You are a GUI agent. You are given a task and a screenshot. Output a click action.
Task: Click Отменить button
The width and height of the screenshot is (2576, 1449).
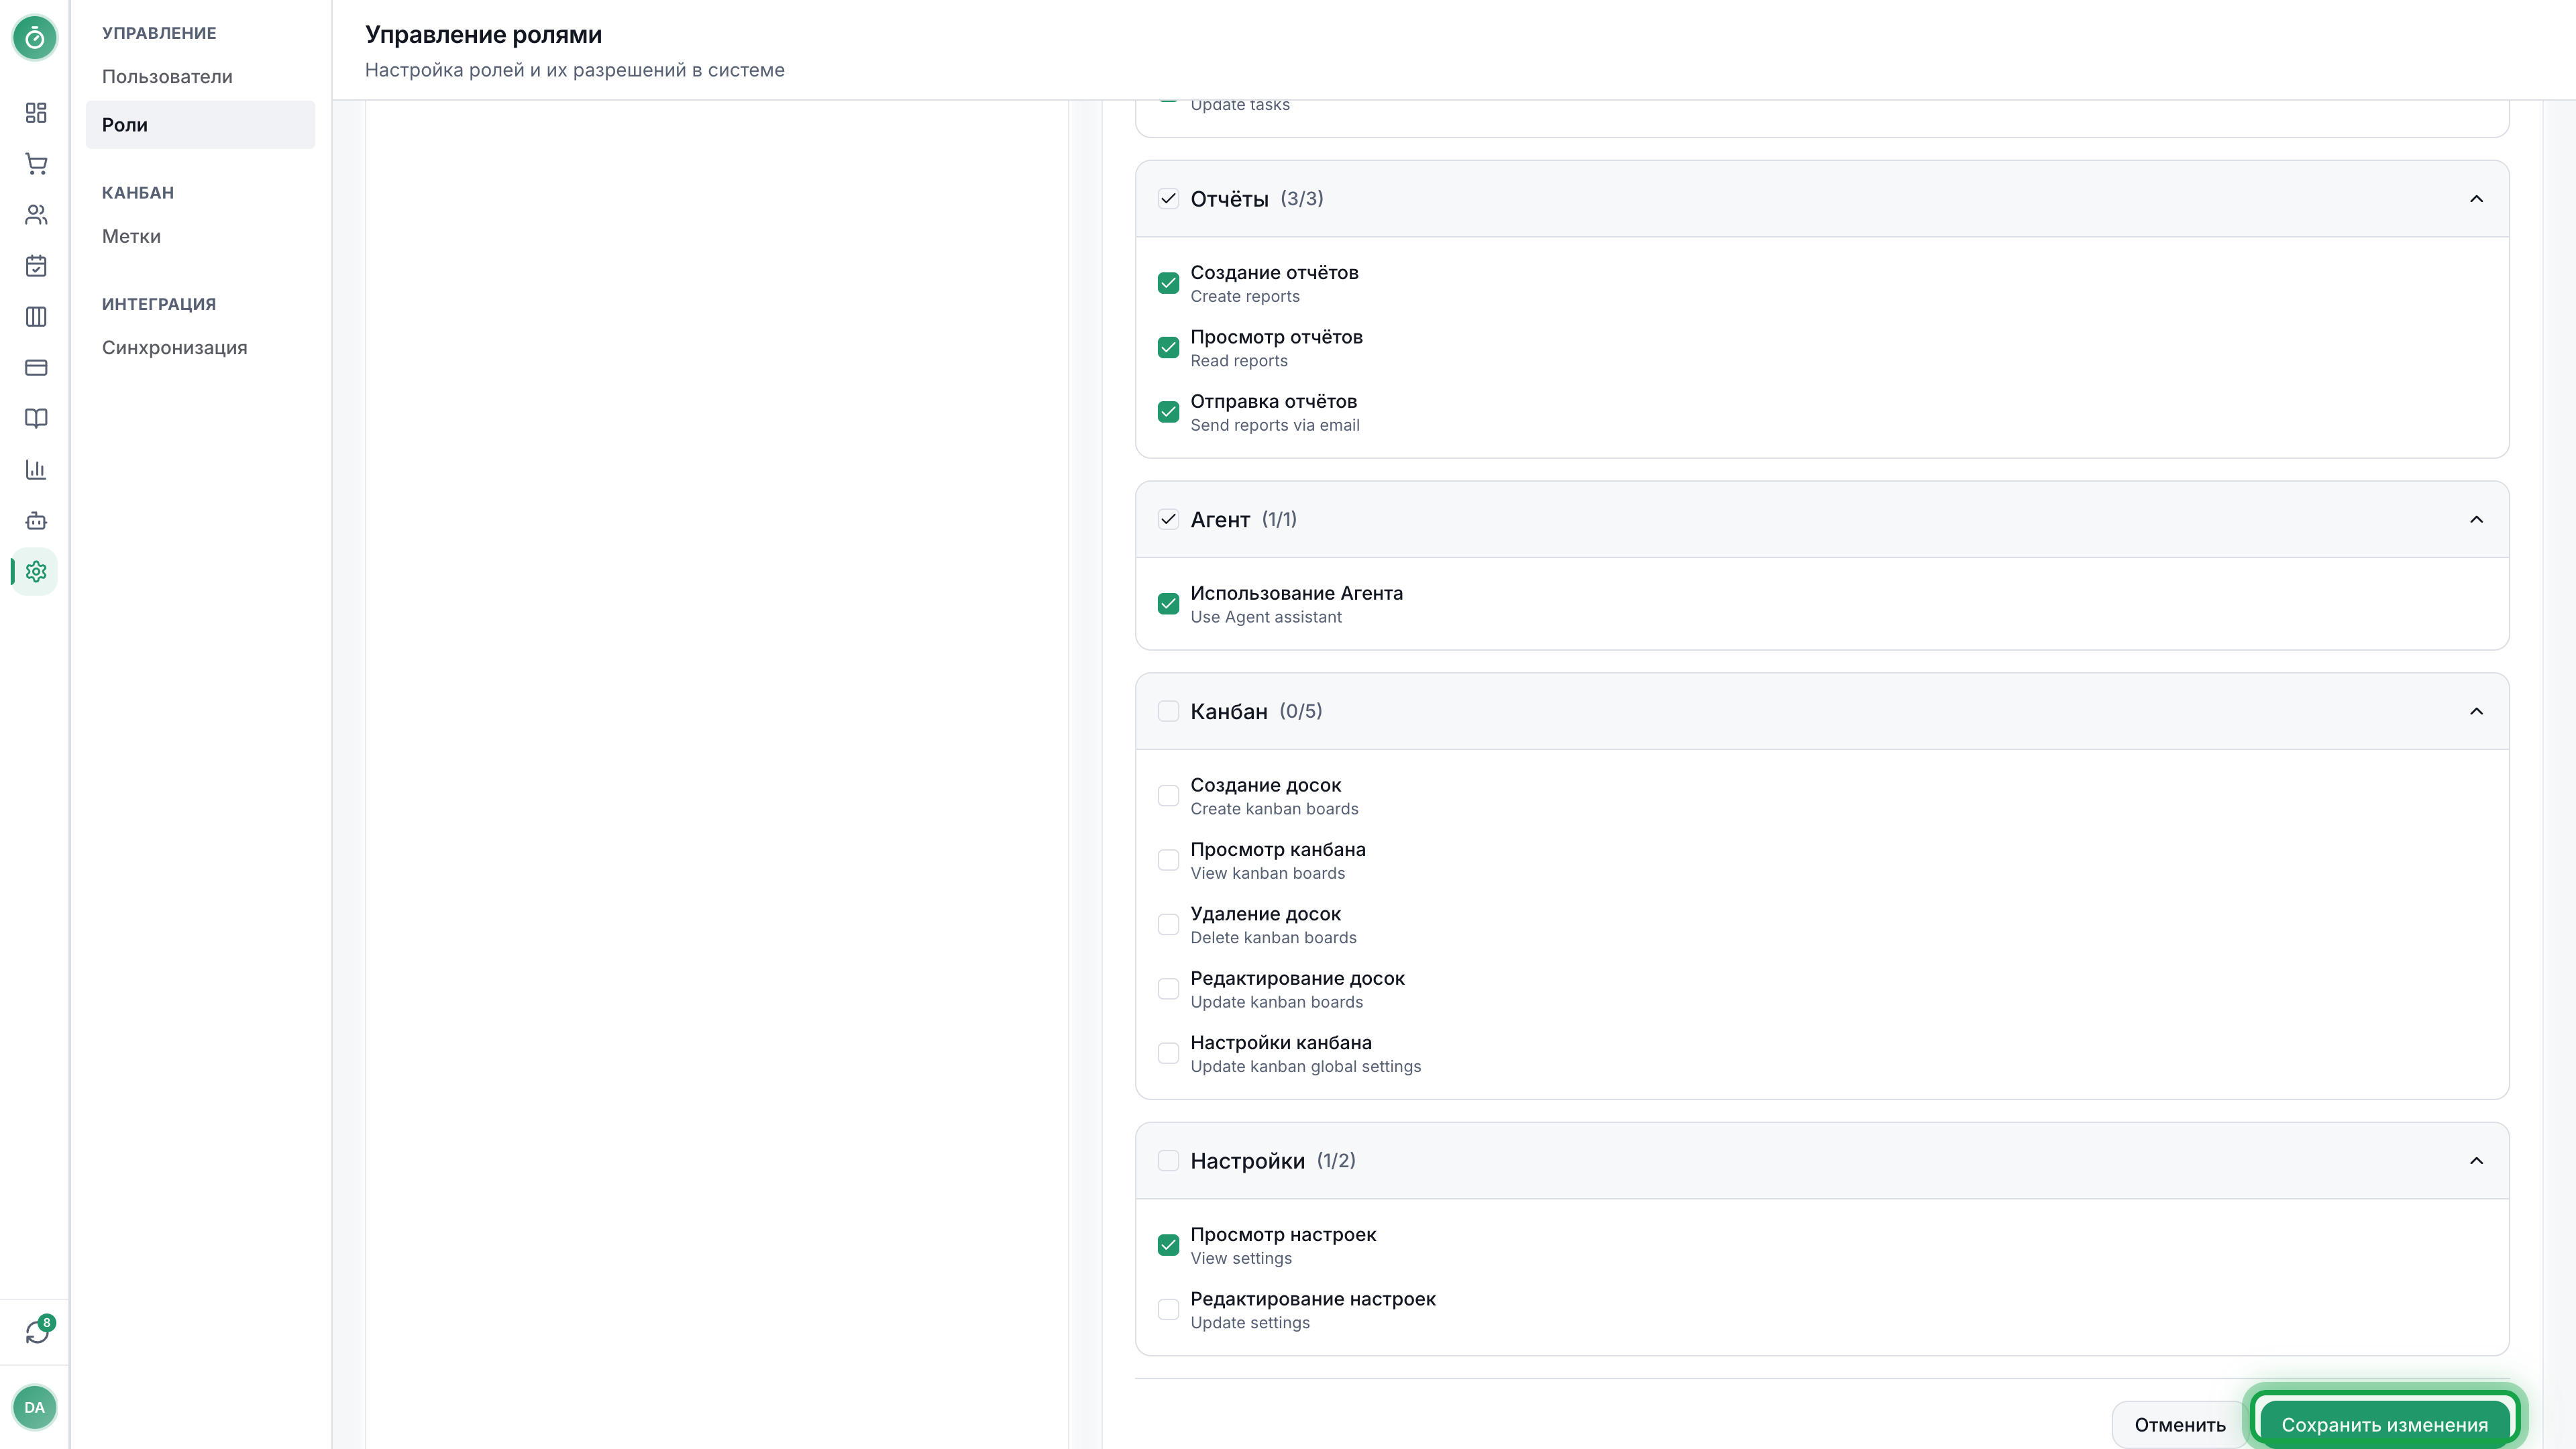(x=2180, y=1425)
